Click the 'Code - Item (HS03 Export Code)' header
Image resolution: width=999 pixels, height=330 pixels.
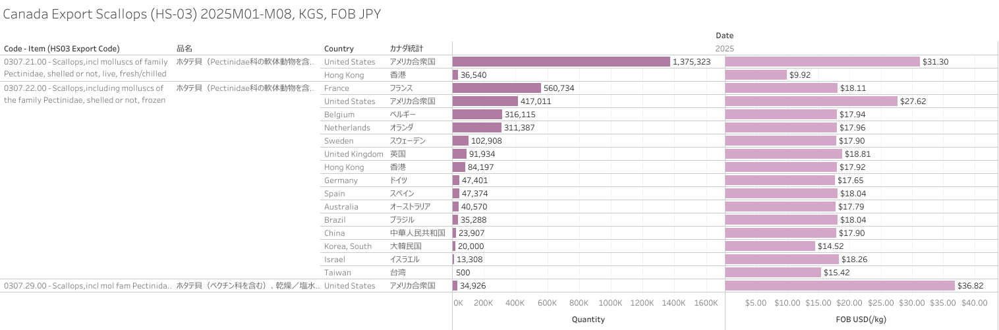(x=62, y=49)
